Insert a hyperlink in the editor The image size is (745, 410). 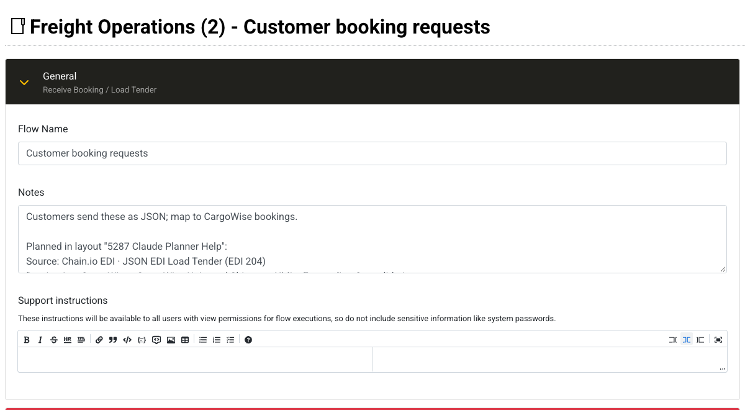[x=99, y=340]
